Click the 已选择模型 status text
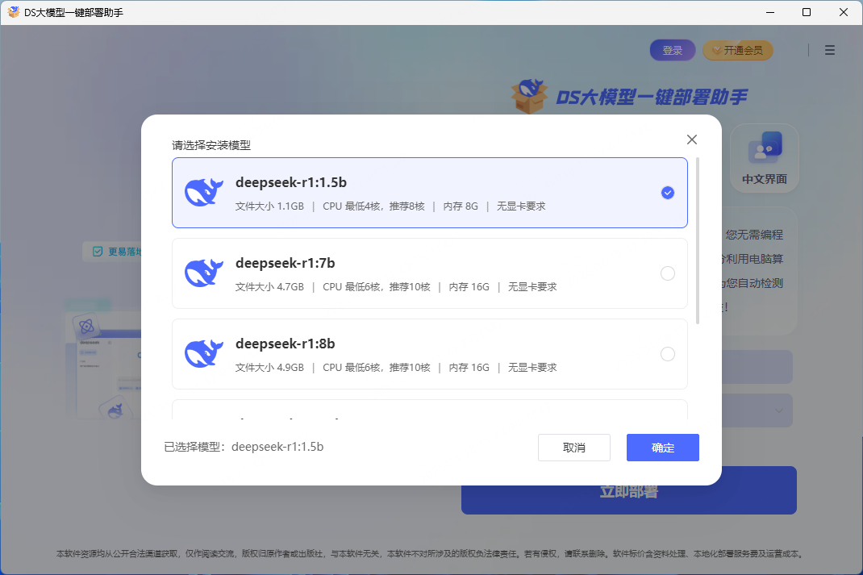The width and height of the screenshot is (863, 575). pyautogui.click(x=244, y=447)
